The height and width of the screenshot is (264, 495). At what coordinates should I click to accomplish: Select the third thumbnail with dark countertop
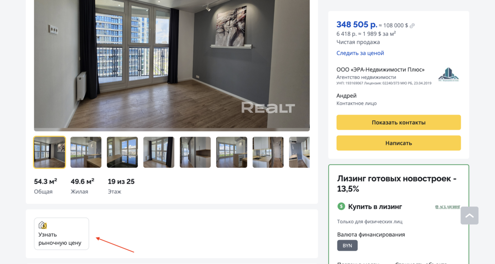click(x=122, y=152)
